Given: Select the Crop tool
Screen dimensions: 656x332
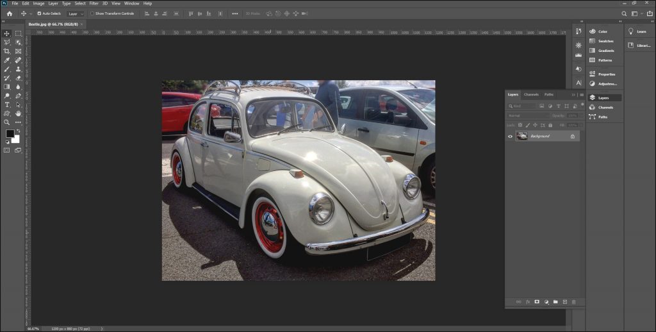Looking at the screenshot, I should (x=7, y=51).
